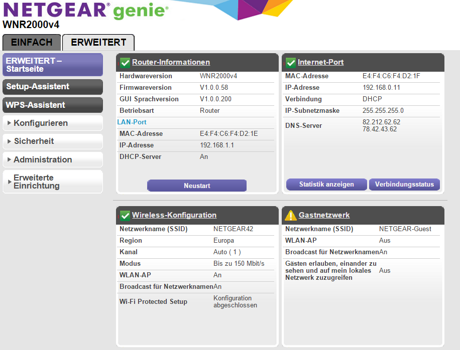Image resolution: width=460 pixels, height=350 pixels.
Task: Expand the Administration menu arrow
Action: 9,159
